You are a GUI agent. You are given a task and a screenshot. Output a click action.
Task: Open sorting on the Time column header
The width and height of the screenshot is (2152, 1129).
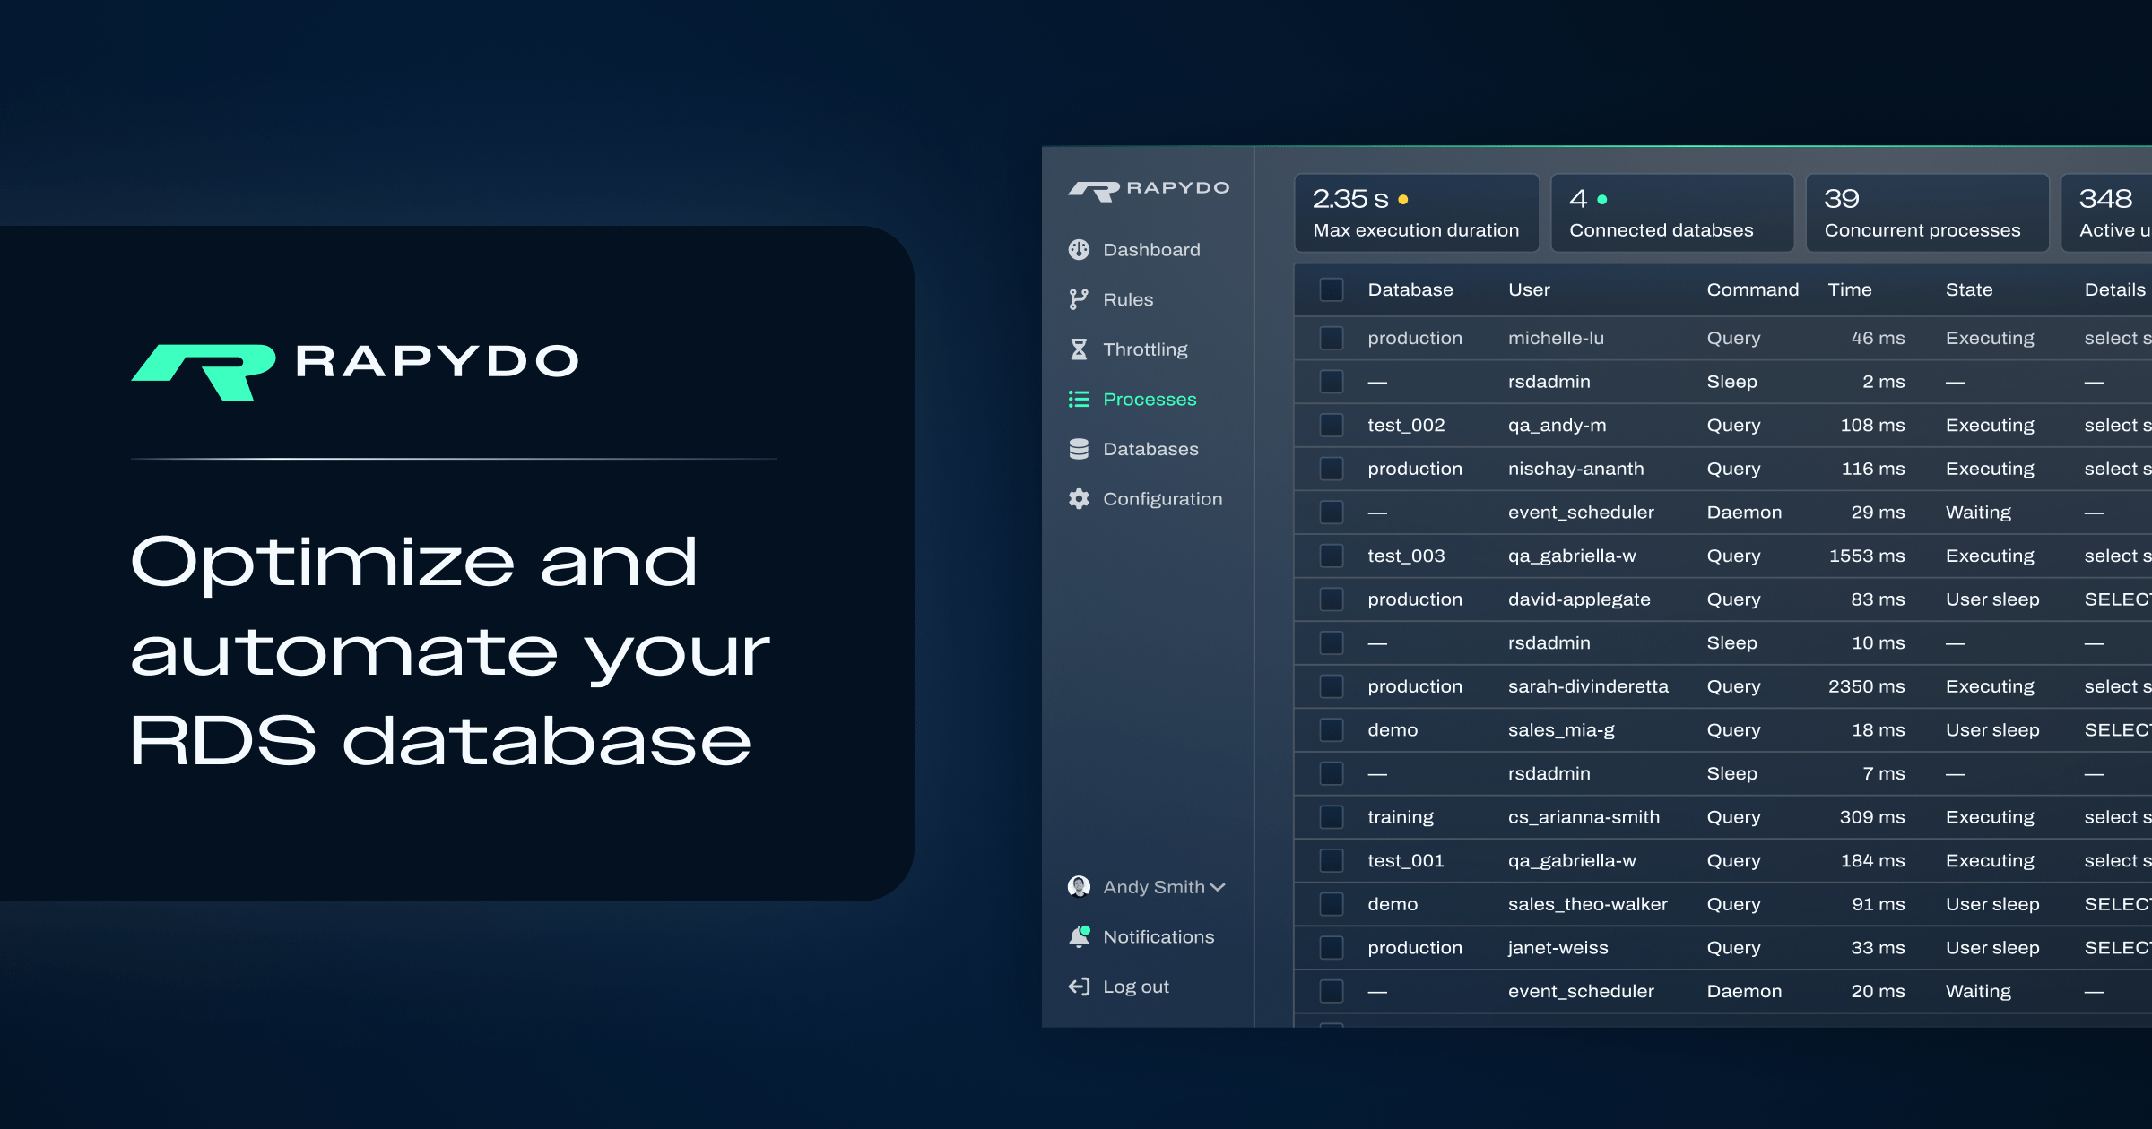click(x=1850, y=289)
